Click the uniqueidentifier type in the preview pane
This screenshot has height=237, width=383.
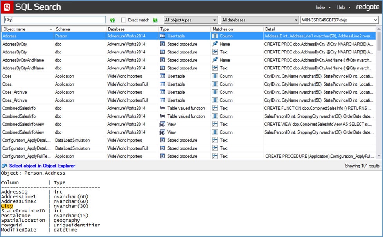tap(77, 225)
